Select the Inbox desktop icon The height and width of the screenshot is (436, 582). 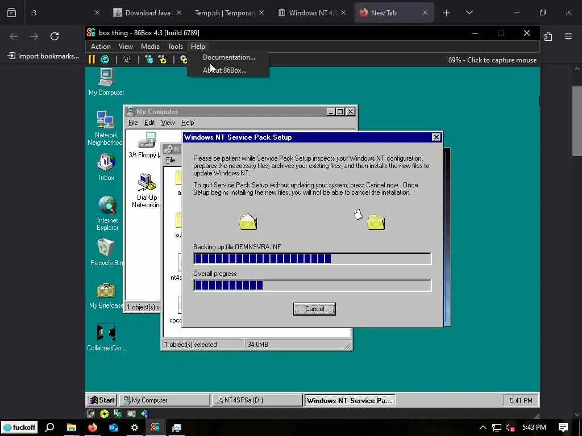(106, 167)
